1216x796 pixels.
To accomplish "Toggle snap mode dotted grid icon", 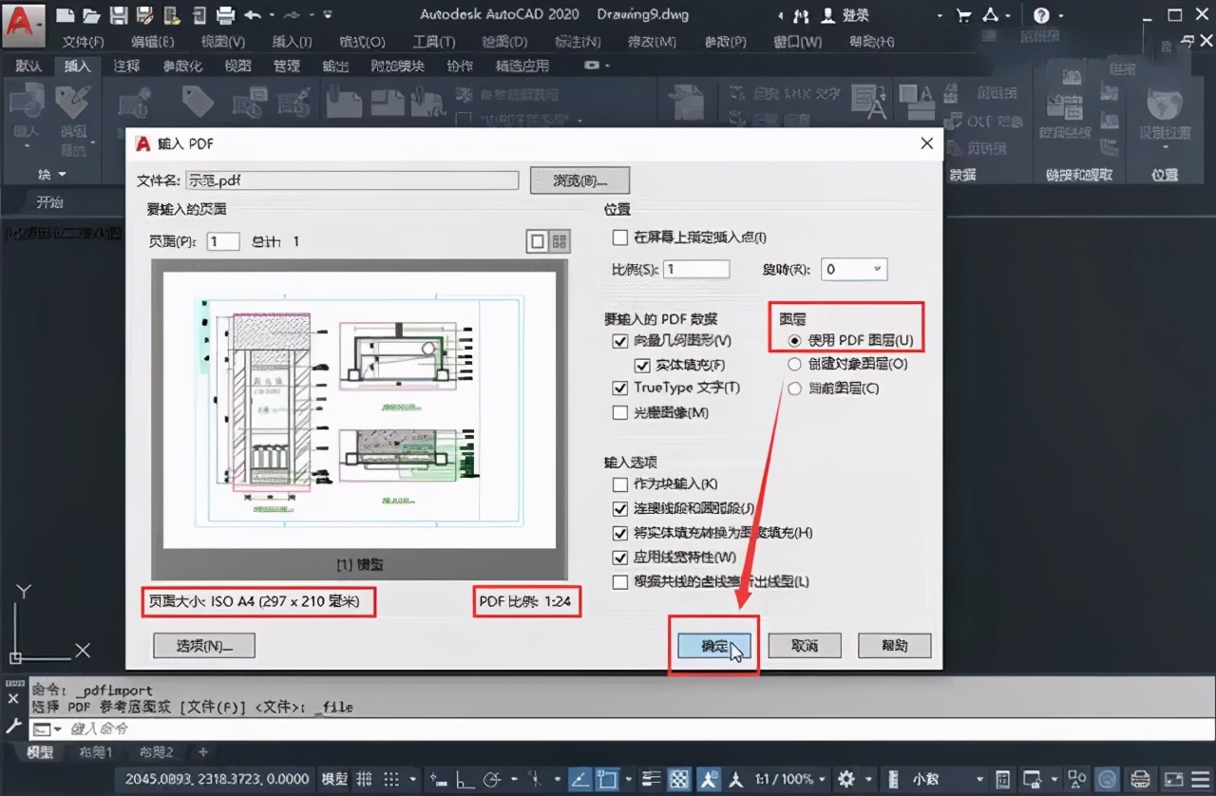I will 391,778.
